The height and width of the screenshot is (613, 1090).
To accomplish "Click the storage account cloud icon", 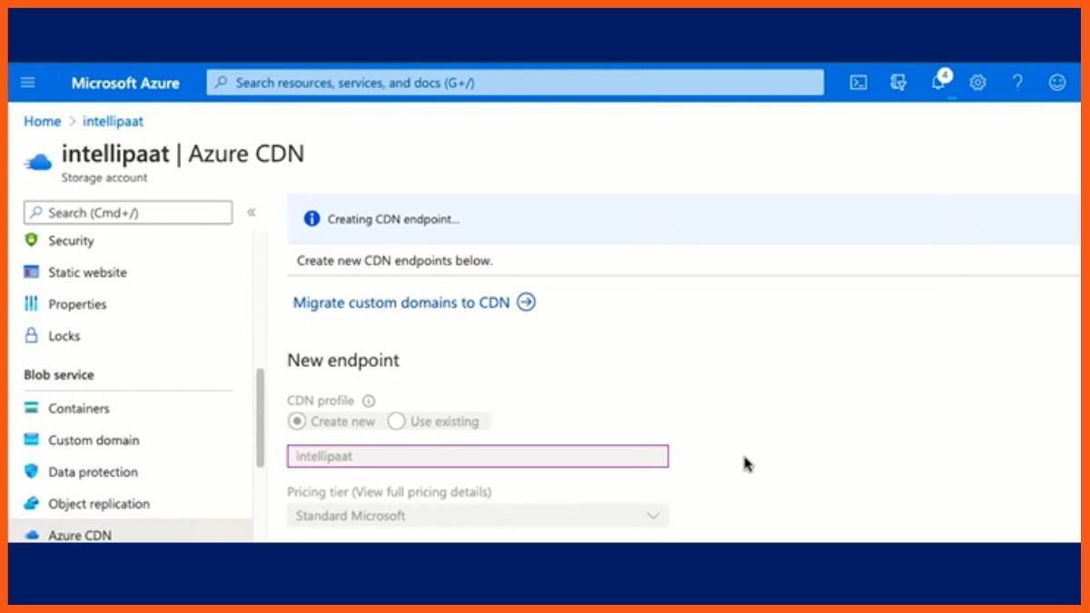I will pyautogui.click(x=38, y=163).
